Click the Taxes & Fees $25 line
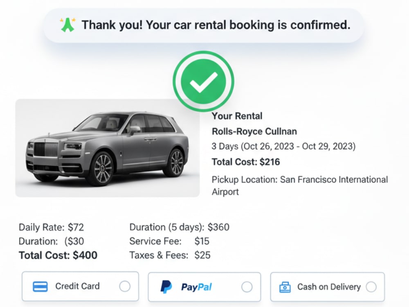409x307 pixels. (170, 255)
